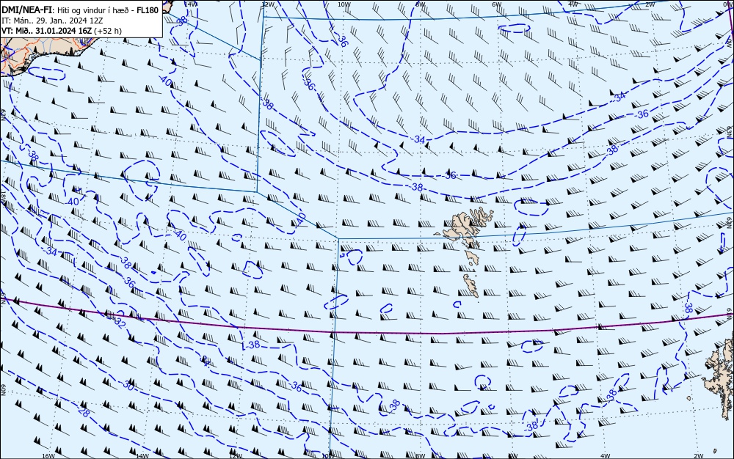Viewport: 734px width, 459px height.
Task: Click the 4W longitude label on bottom edge
Action: coord(606,456)
